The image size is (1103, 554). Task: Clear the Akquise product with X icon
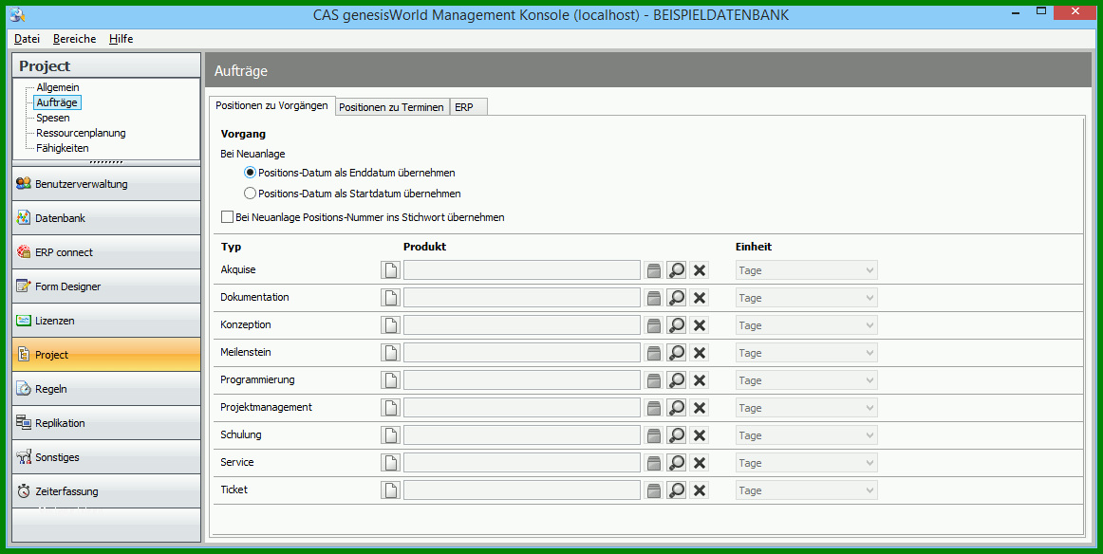pos(699,270)
